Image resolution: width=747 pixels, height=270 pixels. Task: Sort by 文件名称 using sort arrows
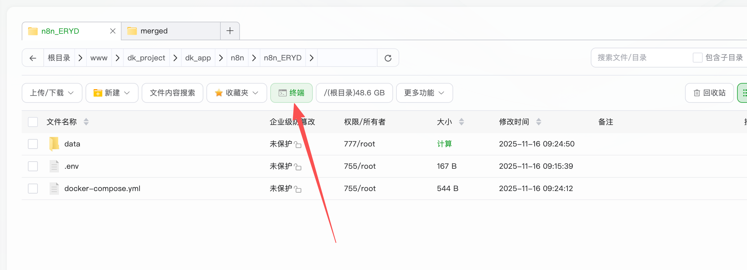coord(86,122)
